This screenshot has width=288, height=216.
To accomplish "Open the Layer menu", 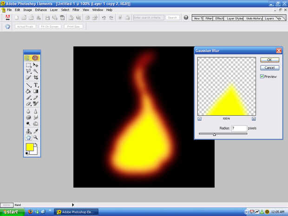I will pyautogui.click(x=54, y=10).
